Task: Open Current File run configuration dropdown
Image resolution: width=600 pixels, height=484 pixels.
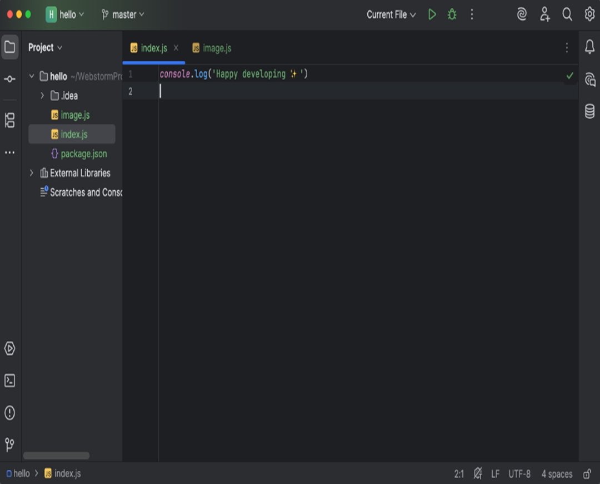Action: point(391,14)
